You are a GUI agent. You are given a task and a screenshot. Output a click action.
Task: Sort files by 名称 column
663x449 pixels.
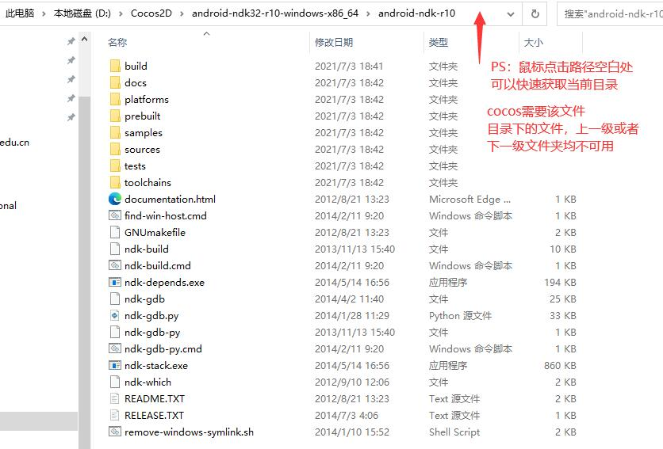[x=117, y=42]
